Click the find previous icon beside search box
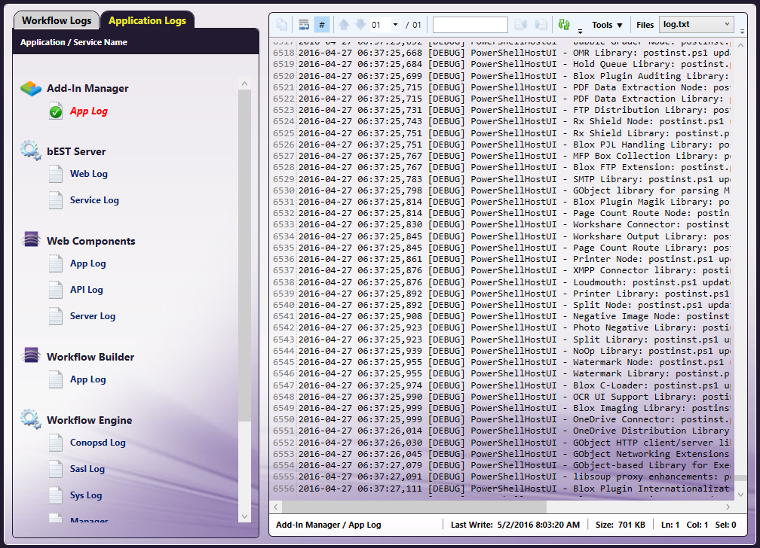The height and width of the screenshot is (548, 760). 521,25
